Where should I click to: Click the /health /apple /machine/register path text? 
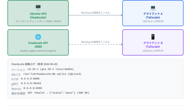coord(38,51)
